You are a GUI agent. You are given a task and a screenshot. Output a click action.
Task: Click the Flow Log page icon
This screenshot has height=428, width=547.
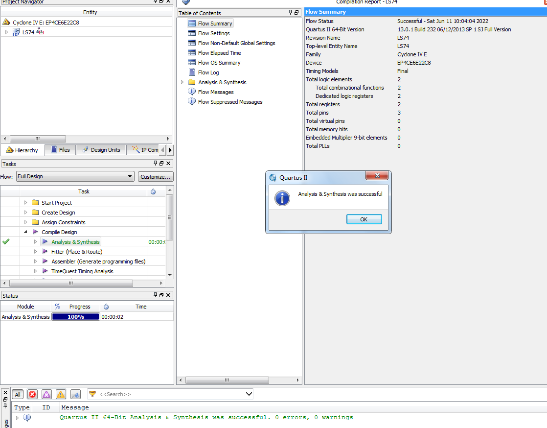coord(192,72)
